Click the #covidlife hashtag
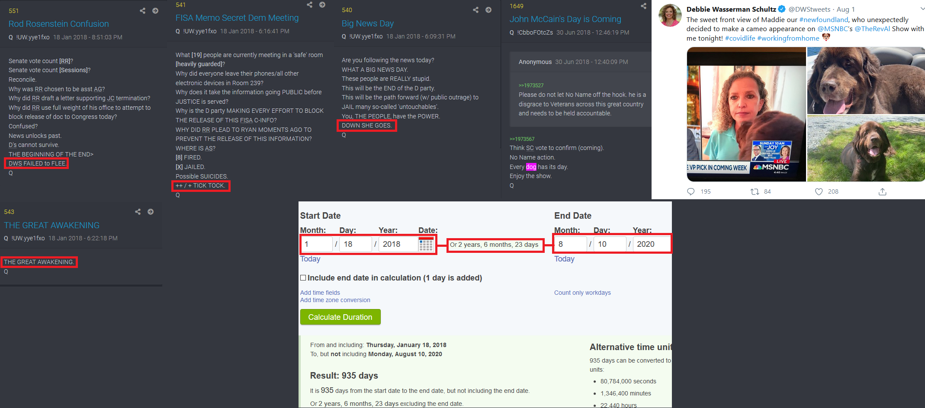The width and height of the screenshot is (925, 408). (x=740, y=38)
